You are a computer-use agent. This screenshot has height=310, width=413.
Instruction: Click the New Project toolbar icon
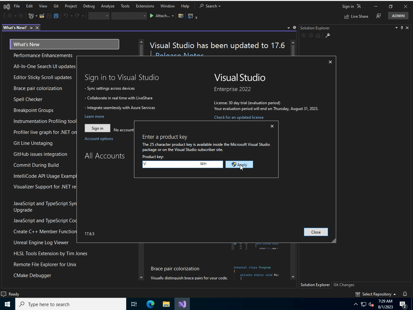31,16
